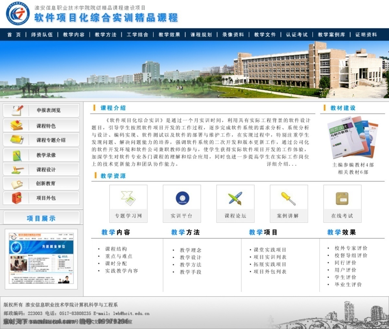The image size is (389, 329).
Task: Open 学生评价 link
Action: [x=346, y=277]
